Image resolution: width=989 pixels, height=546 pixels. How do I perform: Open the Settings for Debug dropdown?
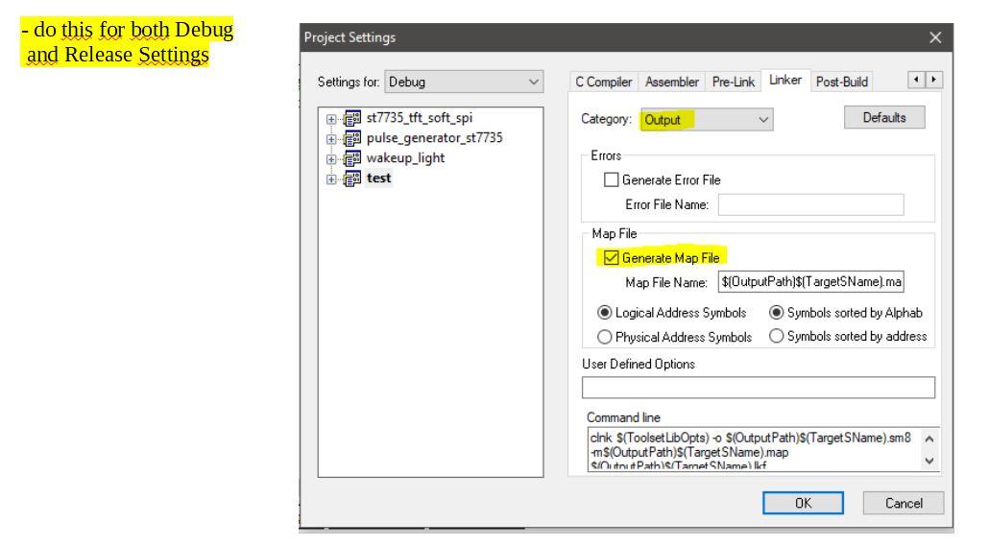coord(464,82)
